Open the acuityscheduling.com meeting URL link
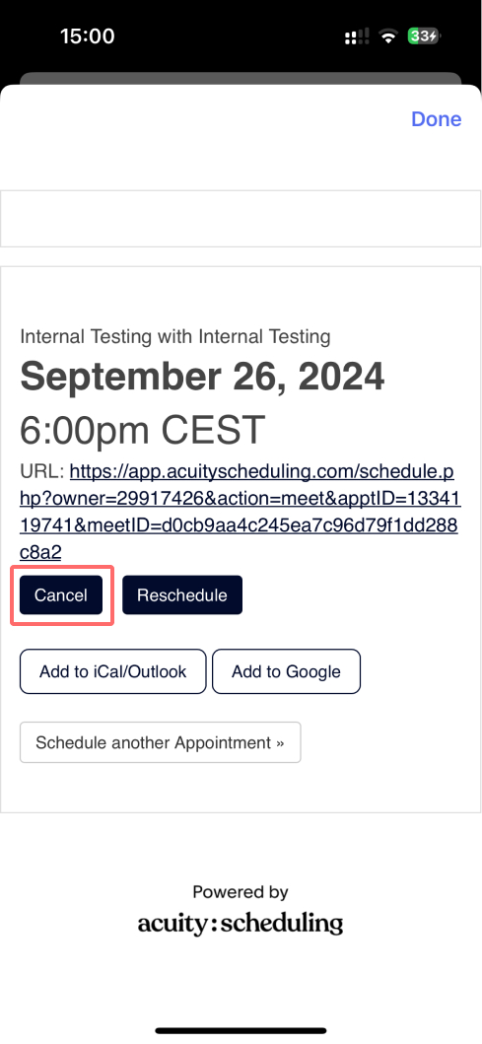Screen dimensions: 482x1044 click(x=241, y=512)
